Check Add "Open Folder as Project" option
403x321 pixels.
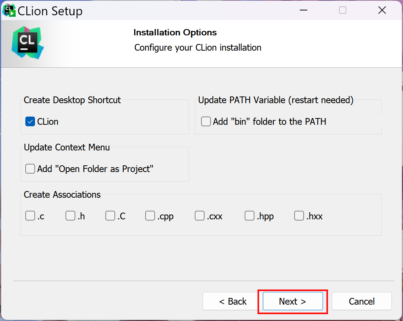[x=30, y=169]
